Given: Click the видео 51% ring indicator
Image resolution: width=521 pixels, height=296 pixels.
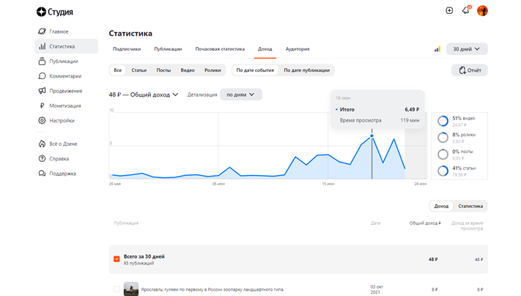Looking at the screenshot, I should pyautogui.click(x=443, y=121).
